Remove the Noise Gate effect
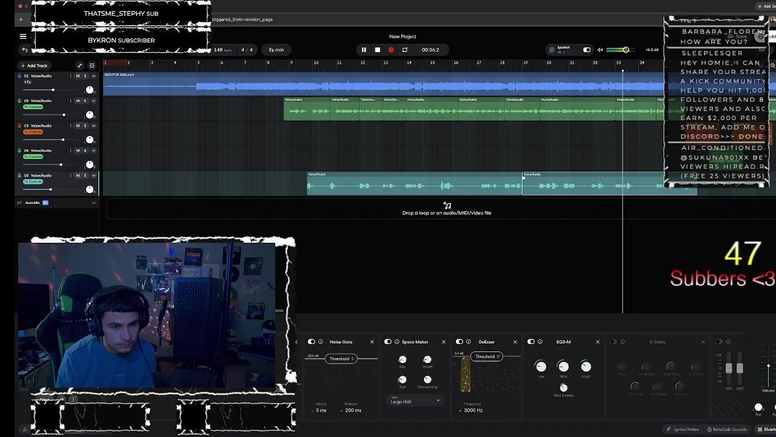776x437 pixels. [372, 342]
